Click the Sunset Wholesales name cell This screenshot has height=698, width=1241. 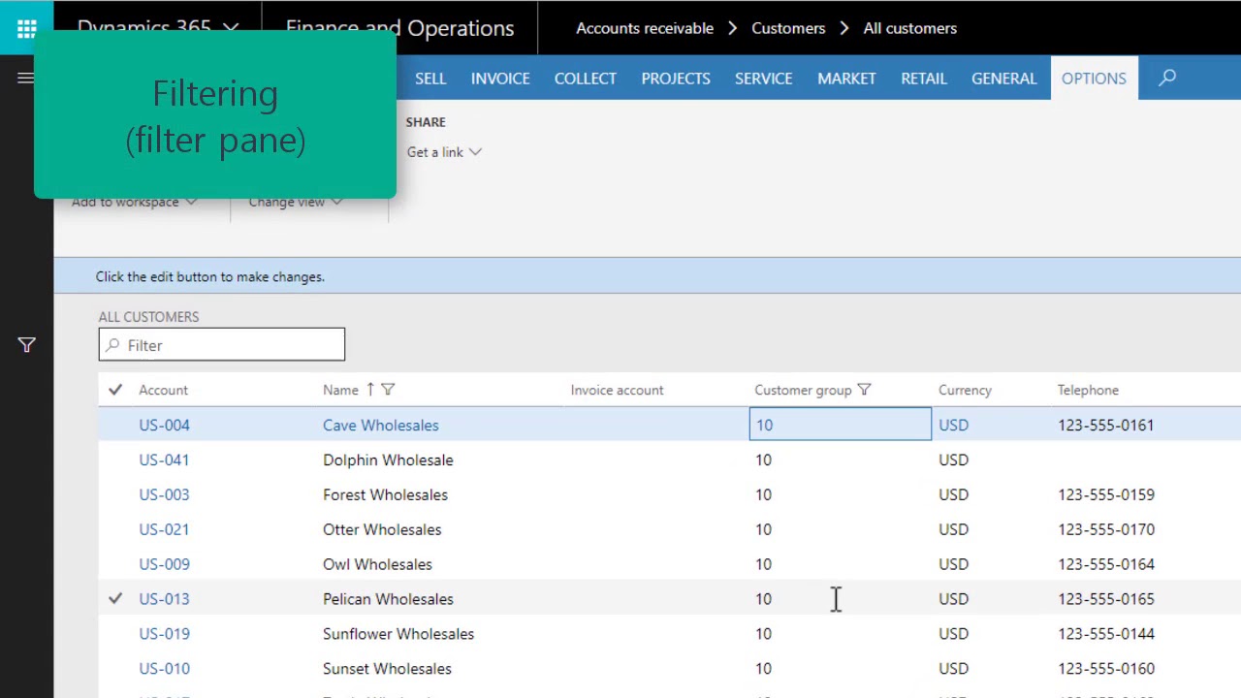point(387,669)
